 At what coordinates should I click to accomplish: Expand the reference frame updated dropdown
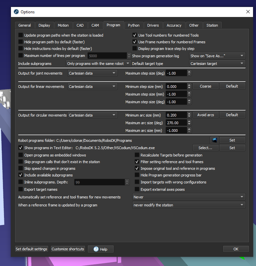click(189, 205)
